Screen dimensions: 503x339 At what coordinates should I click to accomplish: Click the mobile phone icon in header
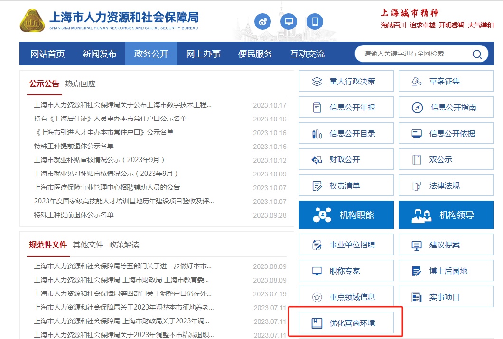point(314,21)
